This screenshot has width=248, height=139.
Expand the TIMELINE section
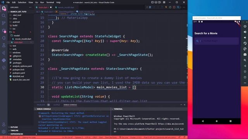pyautogui.click(x=14, y=131)
